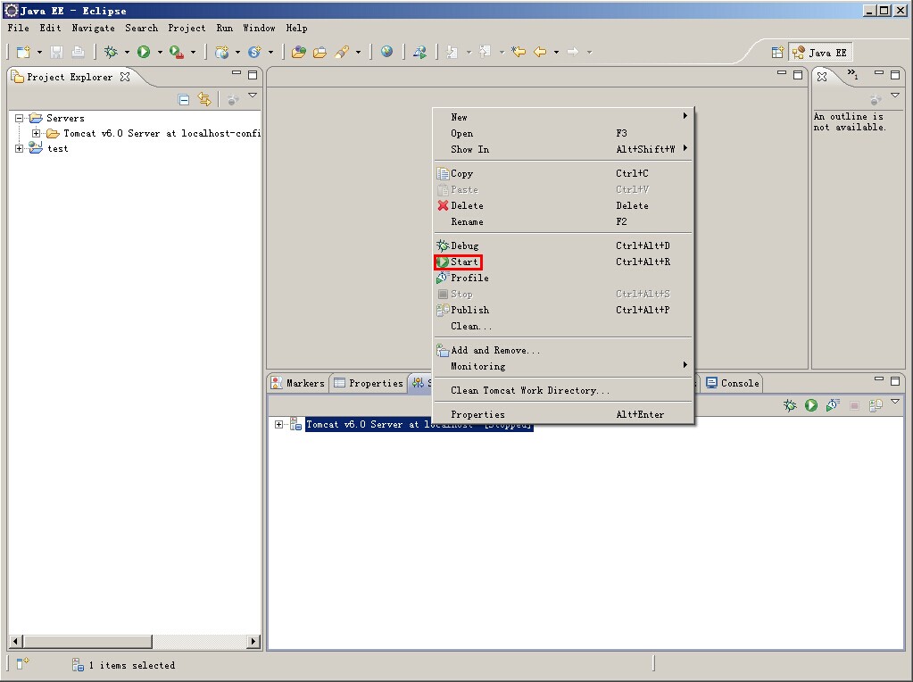The image size is (913, 682).
Task: Click green Start server icon in Servers view
Action: (811, 405)
